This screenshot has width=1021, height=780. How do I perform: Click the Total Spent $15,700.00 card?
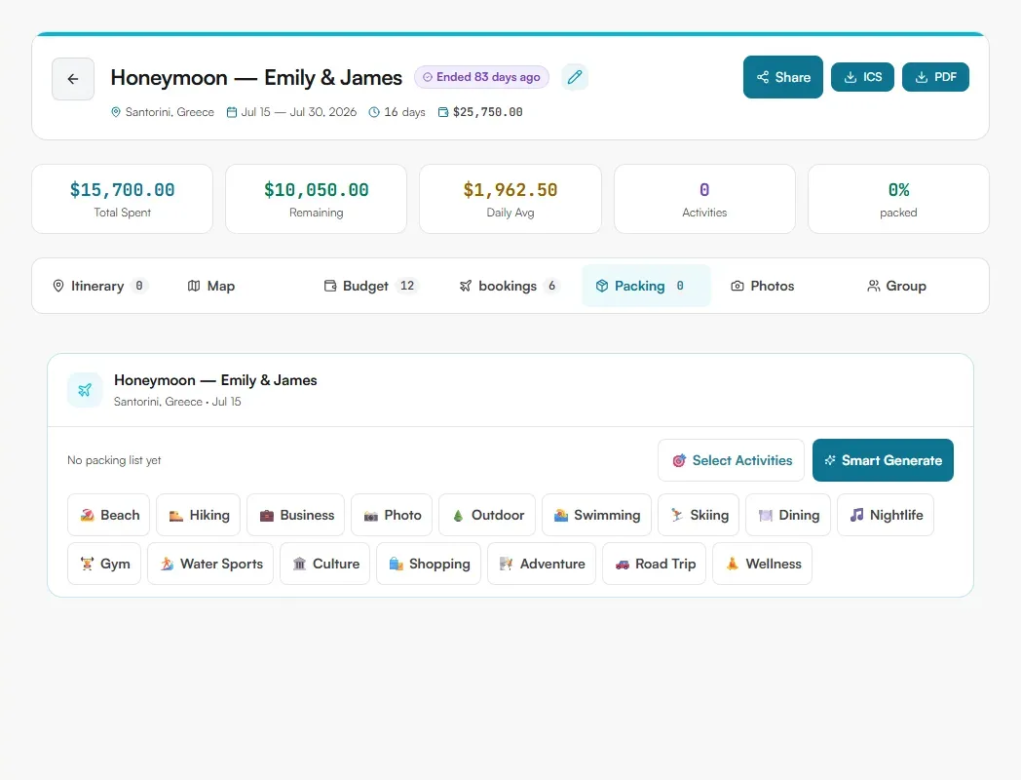pyautogui.click(x=123, y=199)
